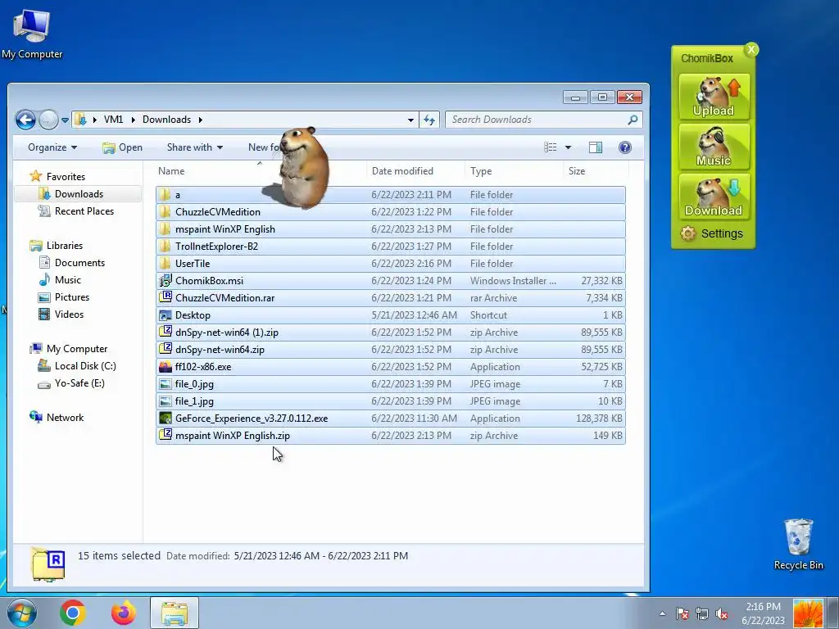Select the mspaint WinXP English folder
Viewport: 839px width, 629px height.
tap(391, 229)
